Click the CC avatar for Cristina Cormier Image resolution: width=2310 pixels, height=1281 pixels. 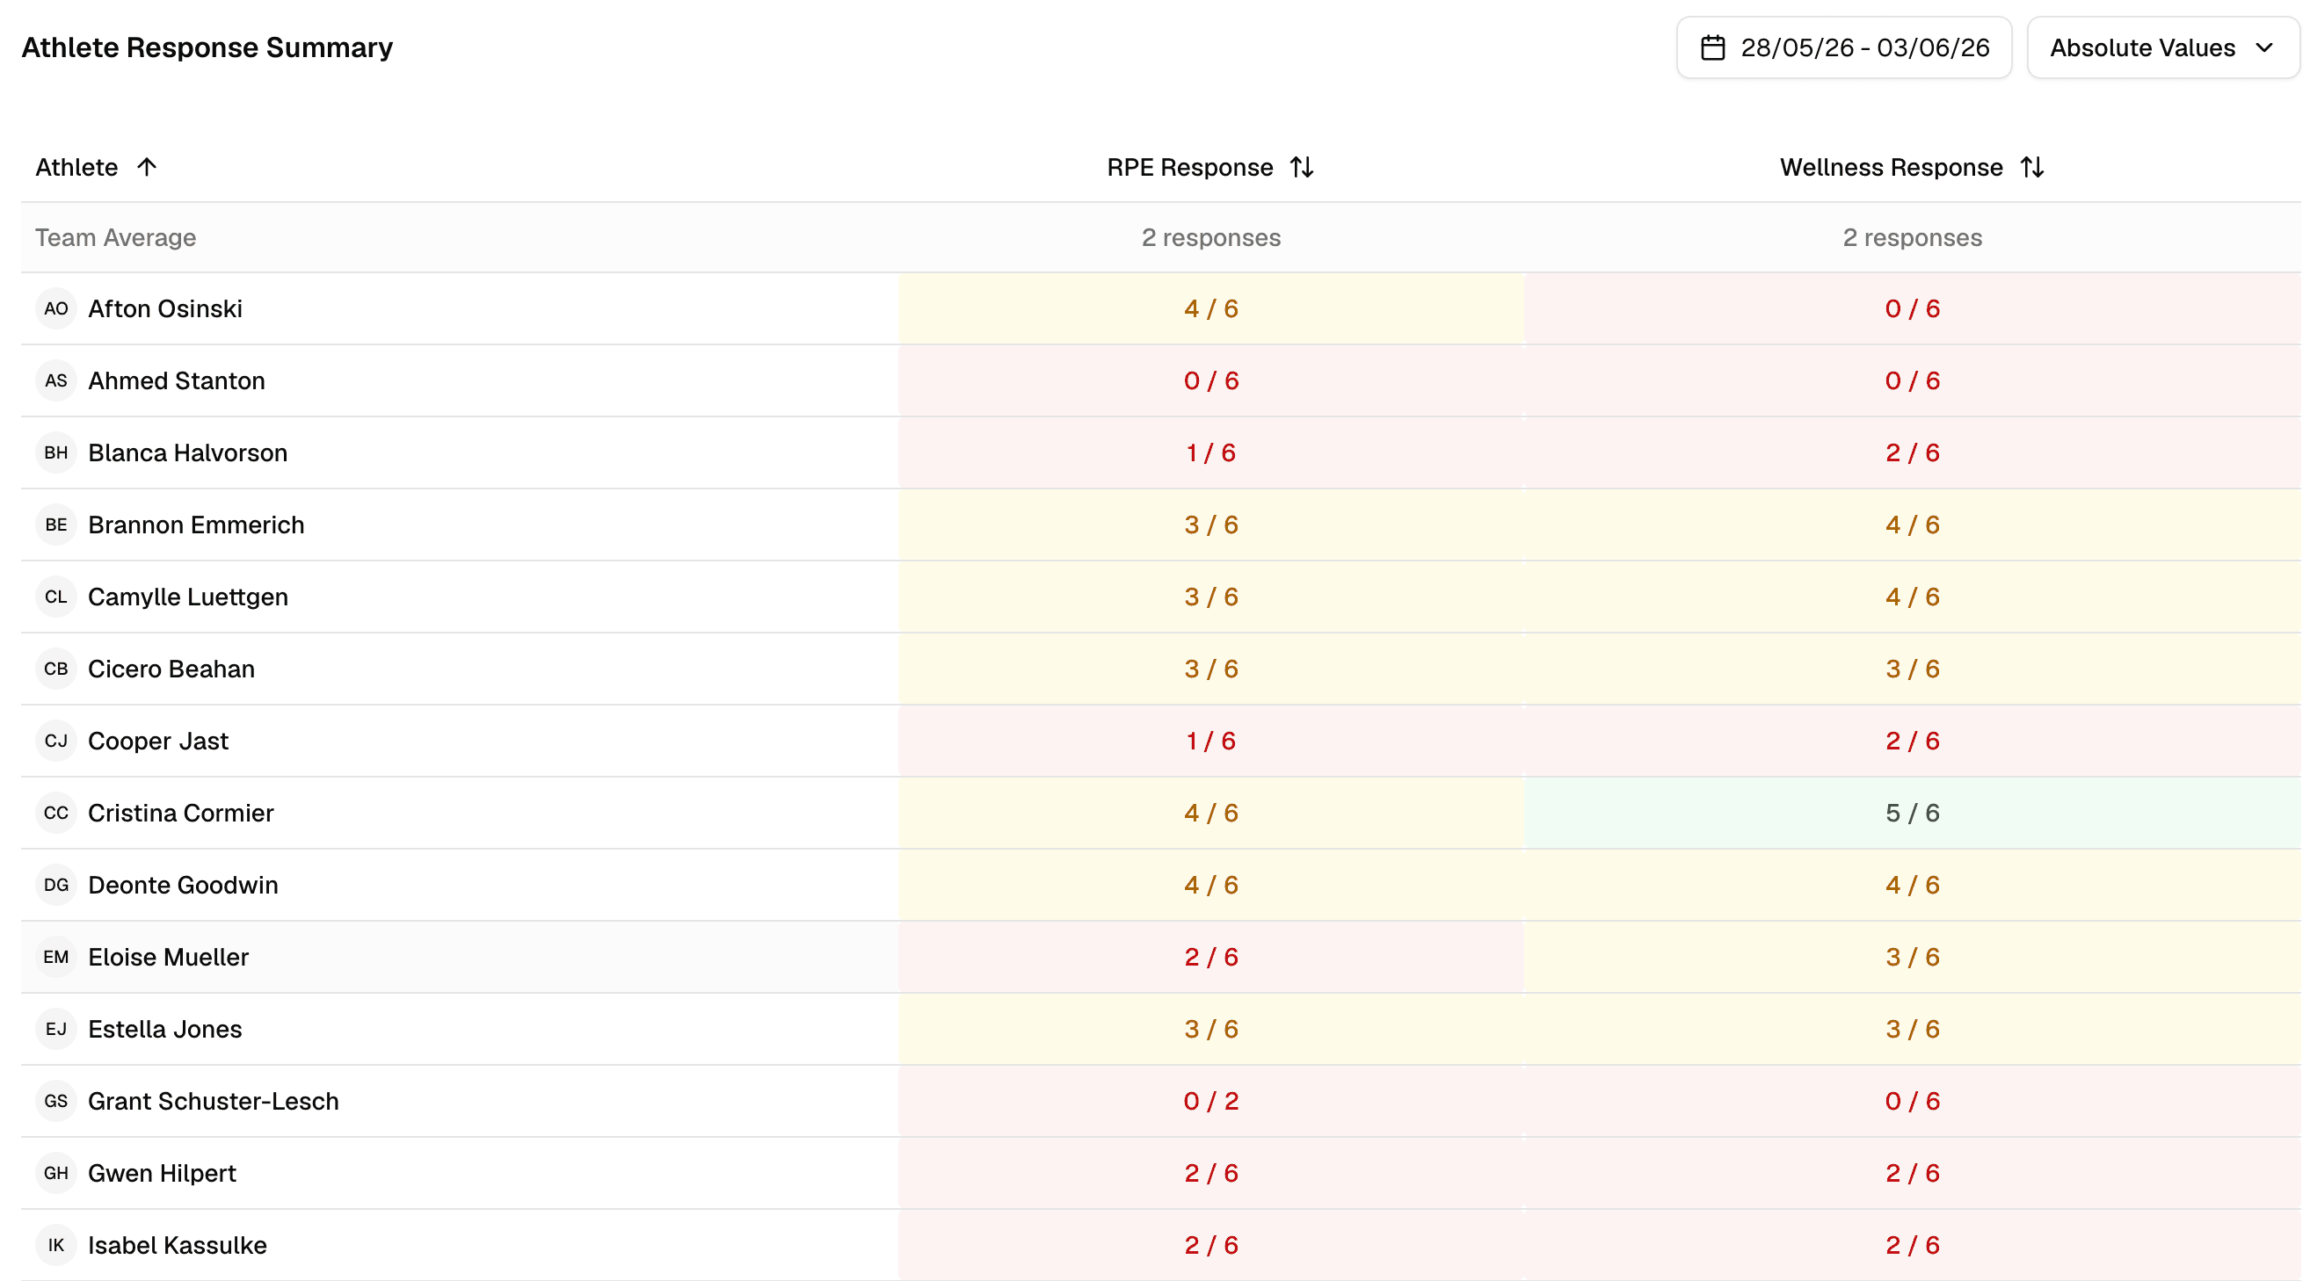56,813
